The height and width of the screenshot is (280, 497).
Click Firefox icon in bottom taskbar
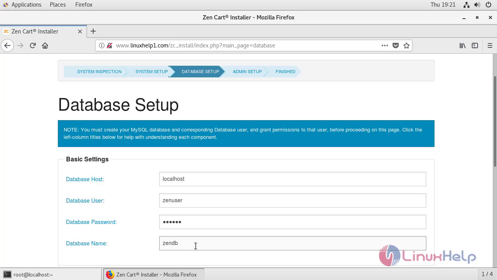pos(110,275)
